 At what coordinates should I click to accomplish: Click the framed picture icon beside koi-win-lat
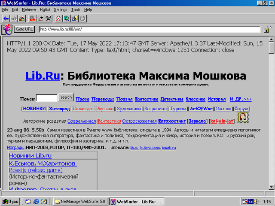243,117
